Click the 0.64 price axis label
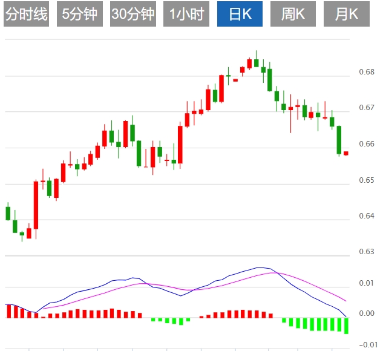 point(367,216)
